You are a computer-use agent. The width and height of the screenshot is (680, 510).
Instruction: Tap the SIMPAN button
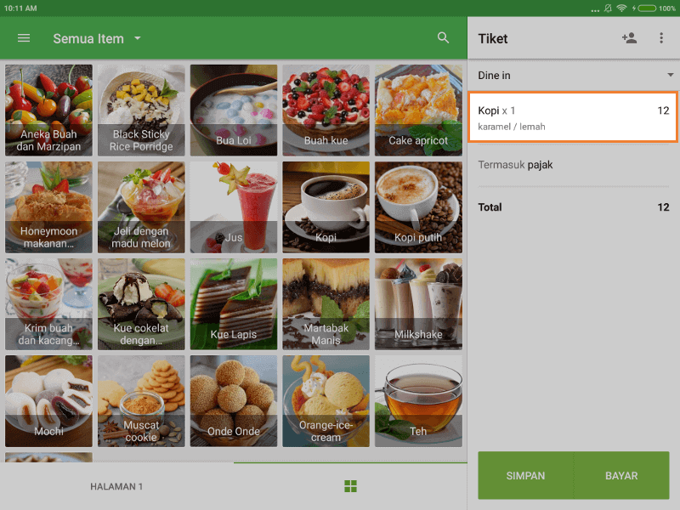(x=525, y=475)
